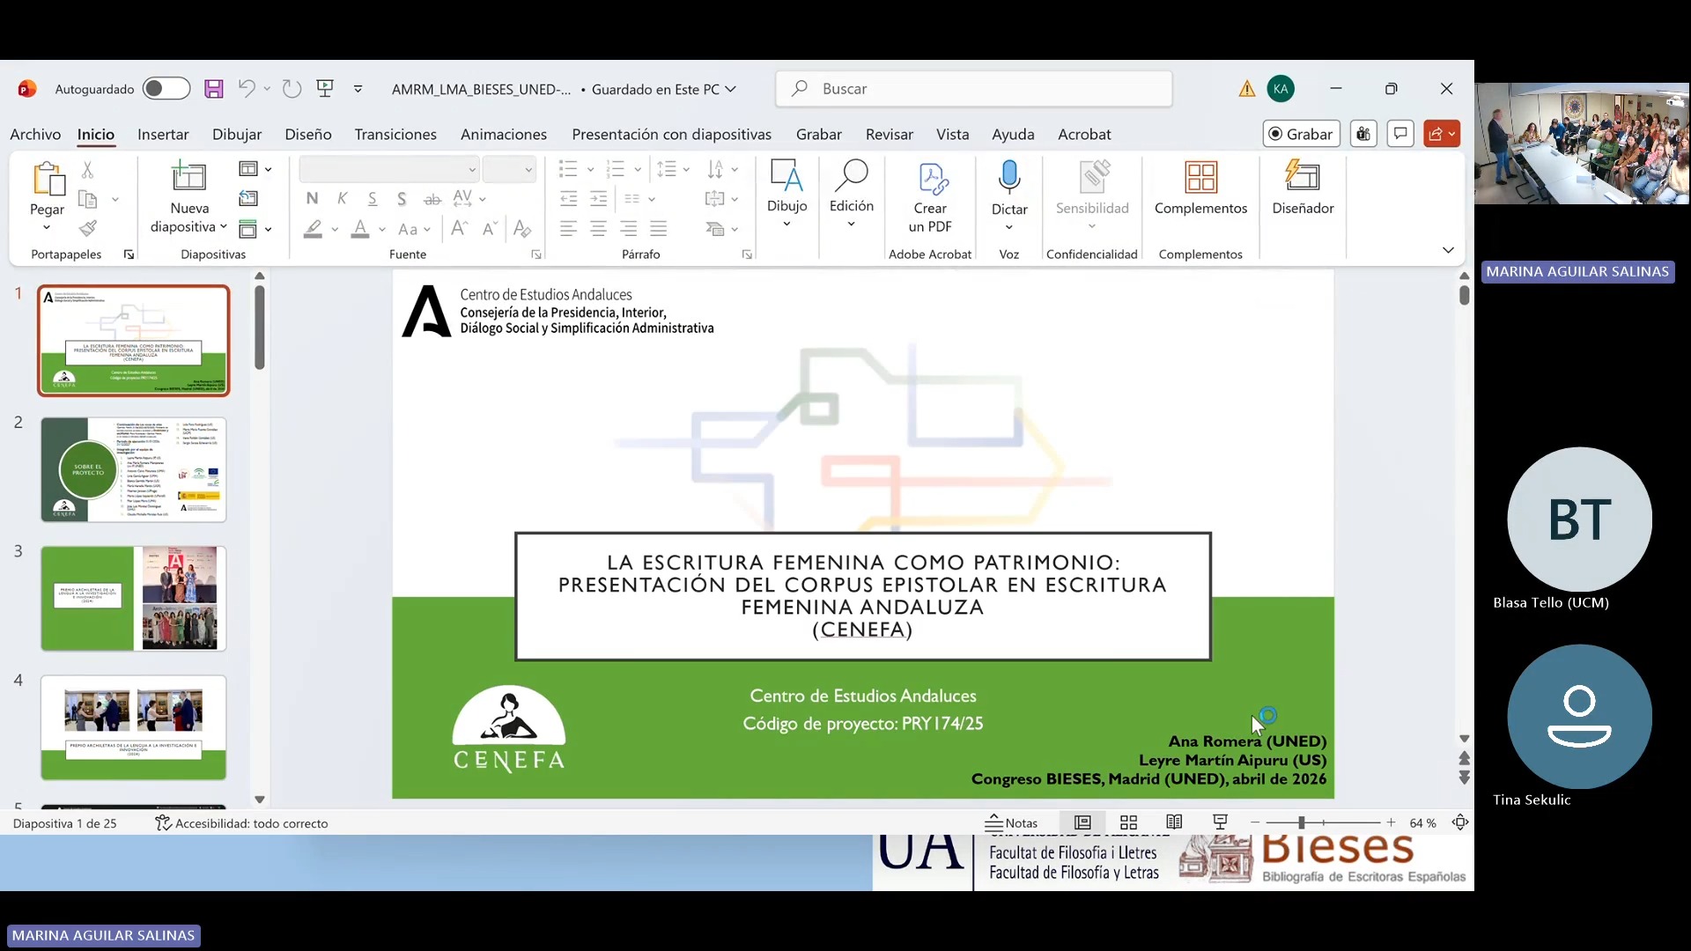The image size is (1691, 951).
Task: Toggle text shadow formatting
Action: click(402, 199)
